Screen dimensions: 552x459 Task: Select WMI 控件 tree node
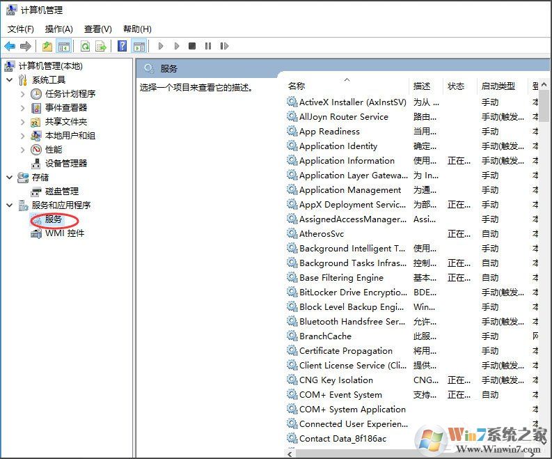point(65,233)
